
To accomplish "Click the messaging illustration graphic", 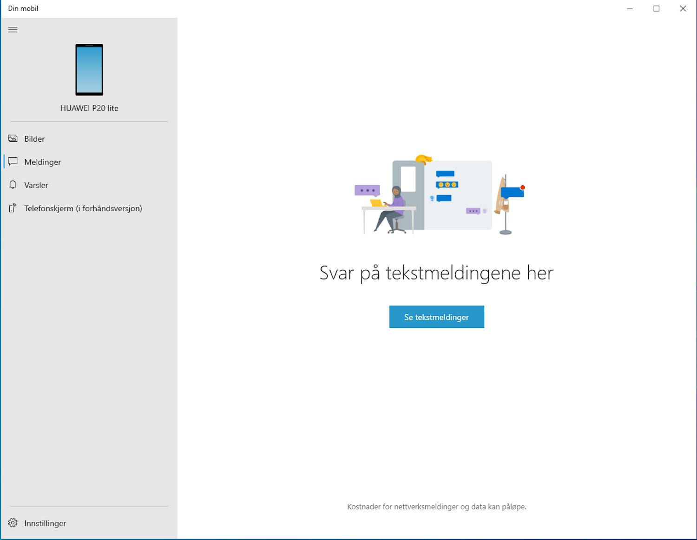I will click(x=437, y=195).
